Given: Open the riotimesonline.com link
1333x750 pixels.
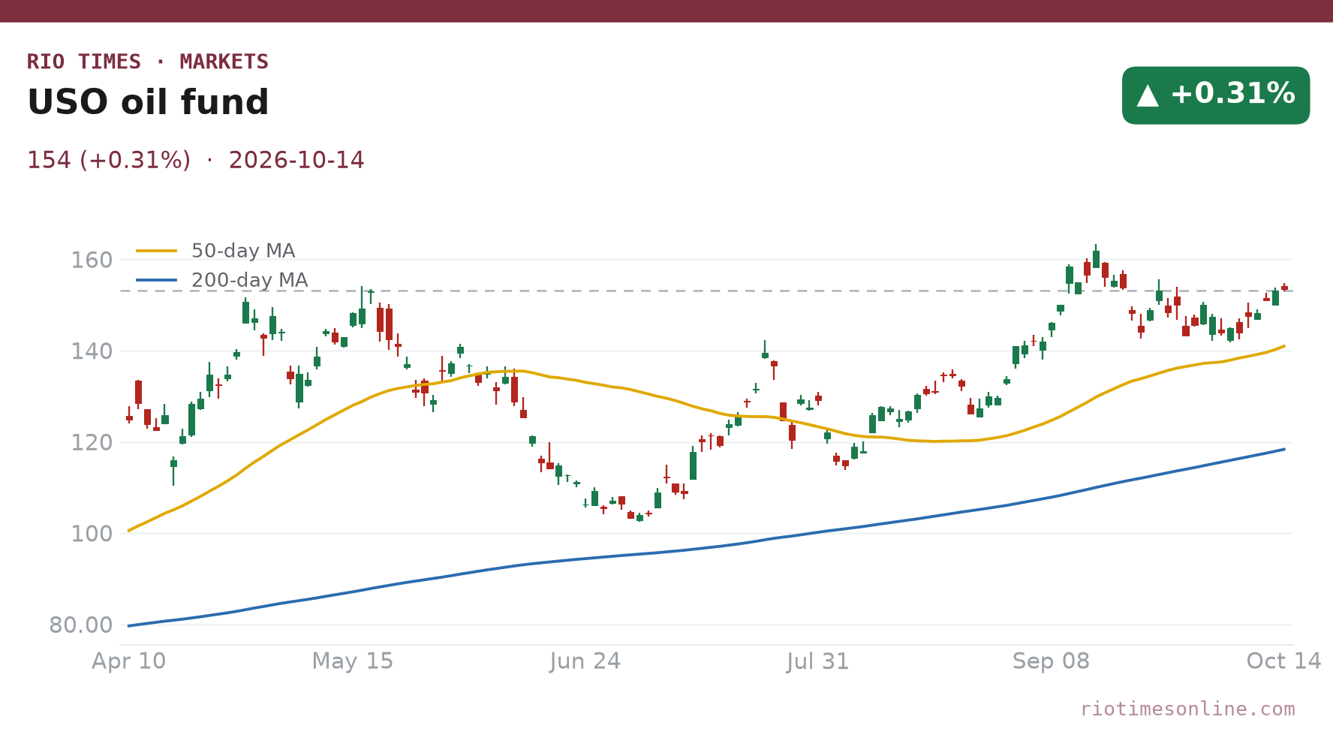Looking at the screenshot, I should point(1187,709).
